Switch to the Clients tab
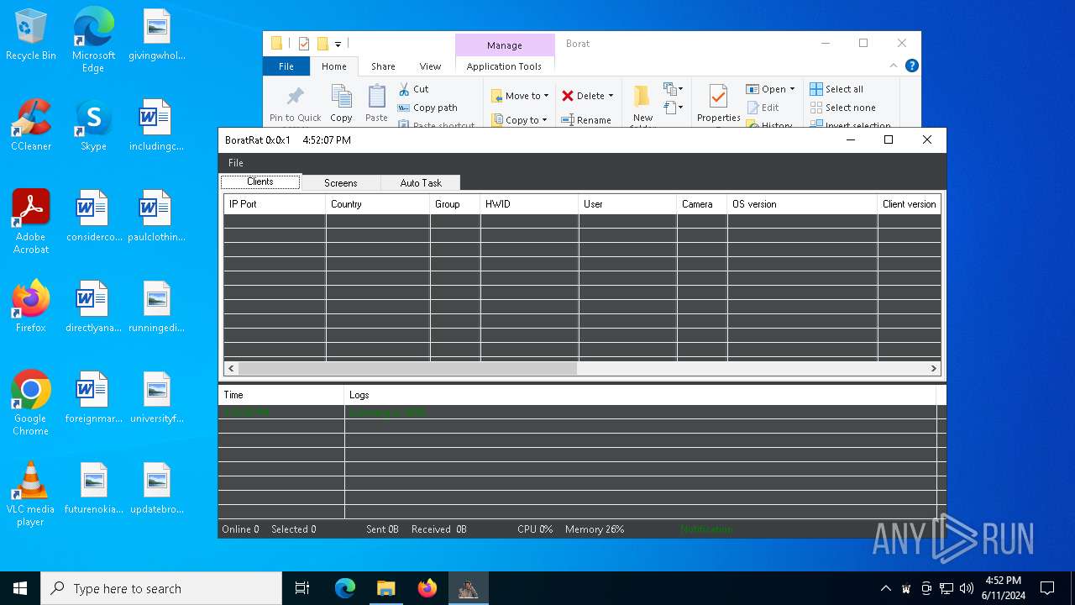The width and height of the screenshot is (1075, 605). click(x=260, y=181)
